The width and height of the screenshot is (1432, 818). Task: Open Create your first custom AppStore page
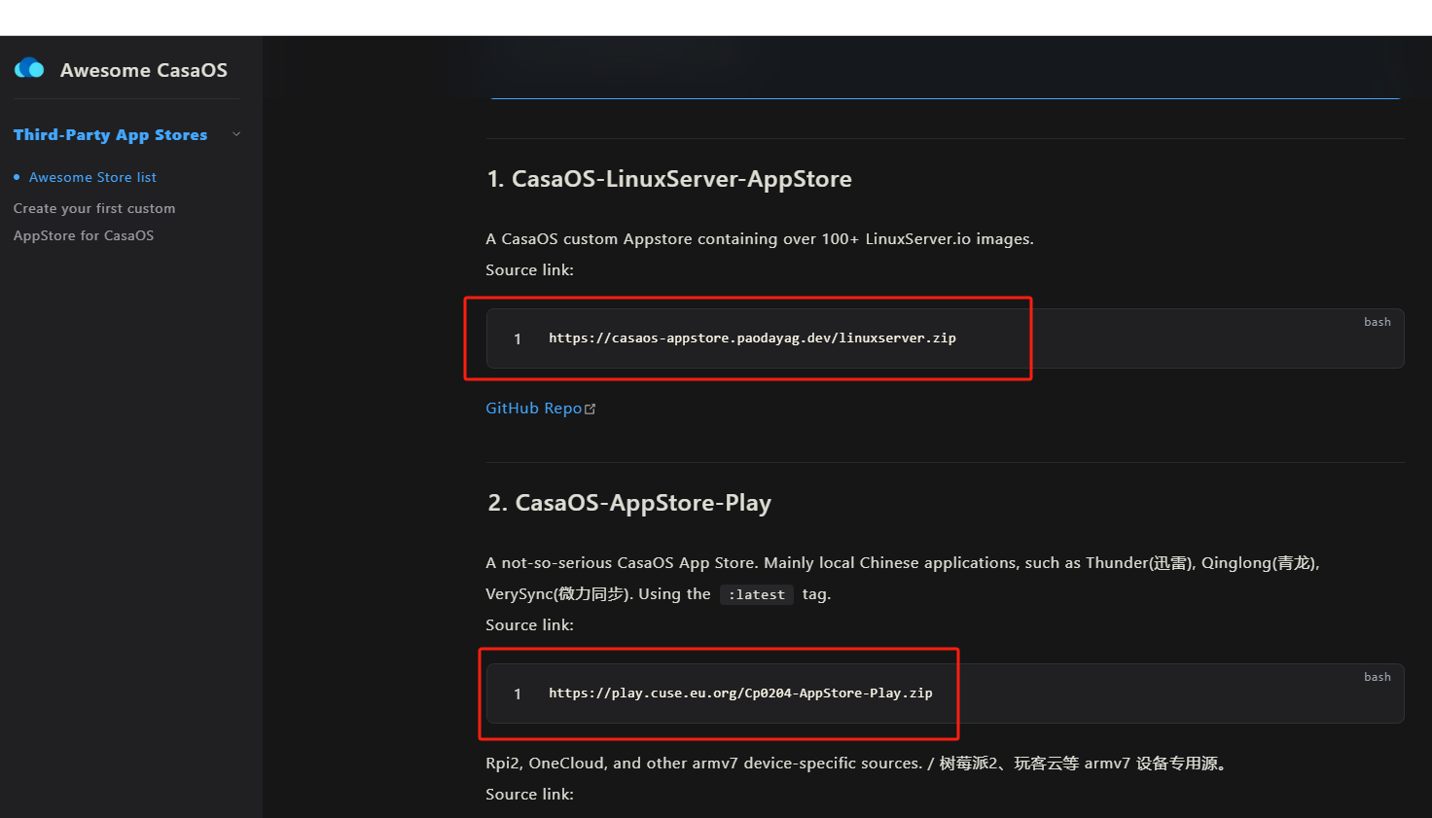point(94,222)
